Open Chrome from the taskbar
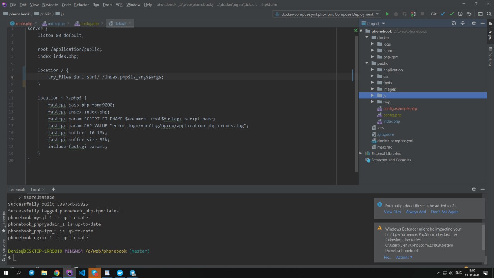 (x=57, y=273)
